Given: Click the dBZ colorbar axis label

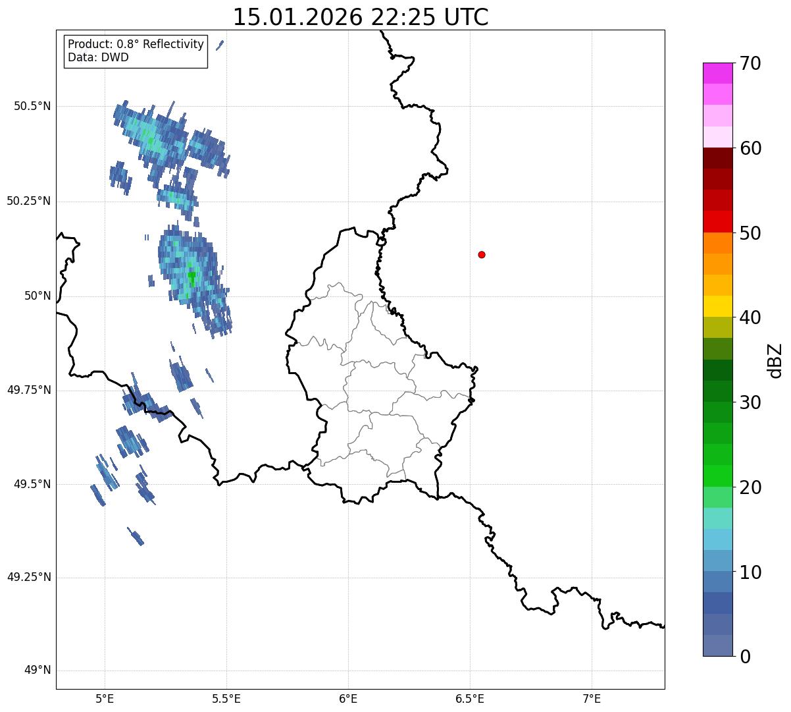Looking at the screenshot, I should pos(775,360).
